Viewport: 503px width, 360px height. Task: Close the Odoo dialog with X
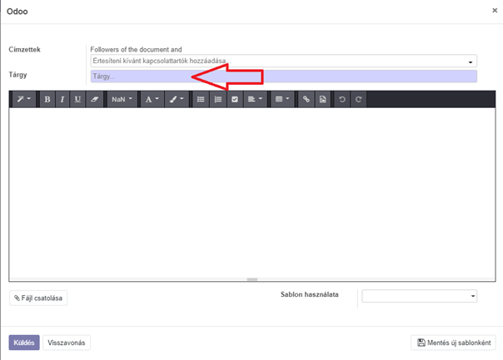click(x=495, y=10)
